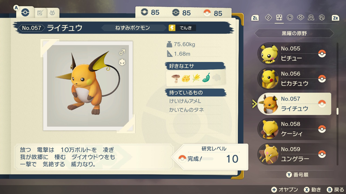Select No.058 ケーシィ entry
The height and width of the screenshot is (194, 346).
pos(294,129)
